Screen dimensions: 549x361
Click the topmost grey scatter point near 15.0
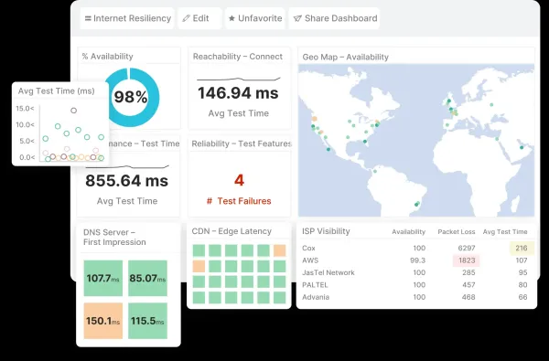73,111
